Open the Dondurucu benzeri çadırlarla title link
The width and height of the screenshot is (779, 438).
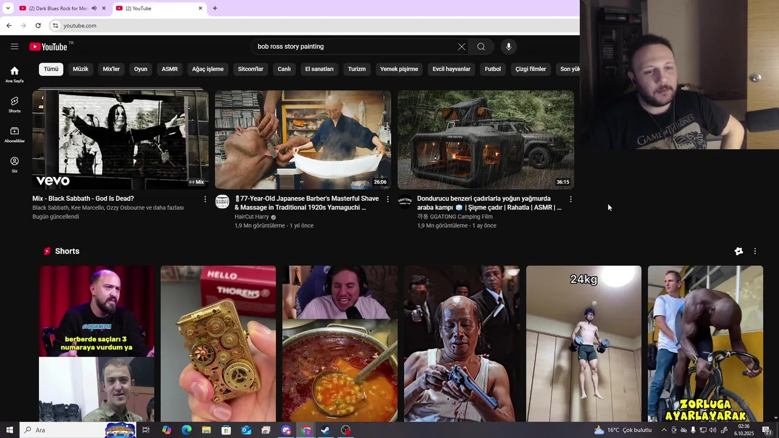(489, 203)
